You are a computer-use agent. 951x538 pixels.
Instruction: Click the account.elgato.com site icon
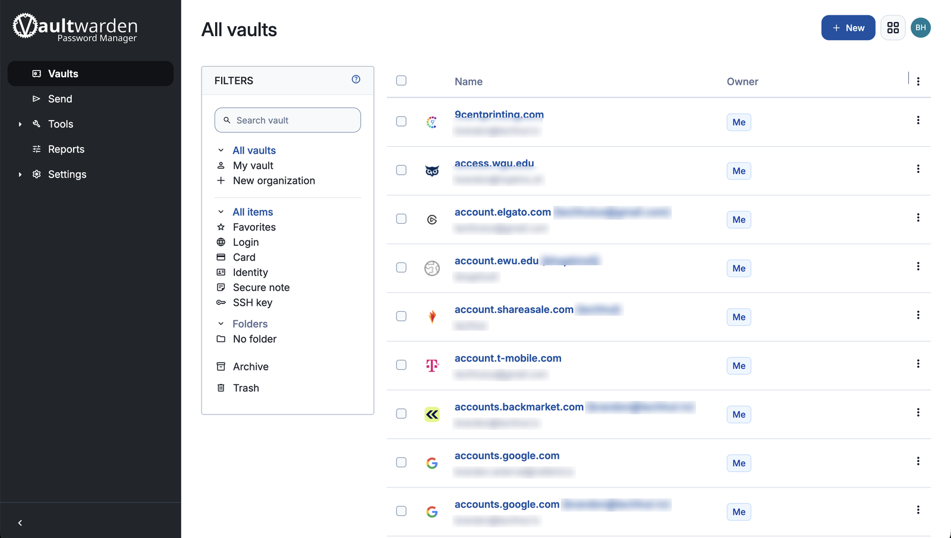pyautogui.click(x=432, y=220)
